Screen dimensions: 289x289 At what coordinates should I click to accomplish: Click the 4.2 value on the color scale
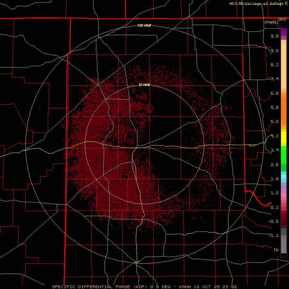pyautogui.click(x=275, y=136)
